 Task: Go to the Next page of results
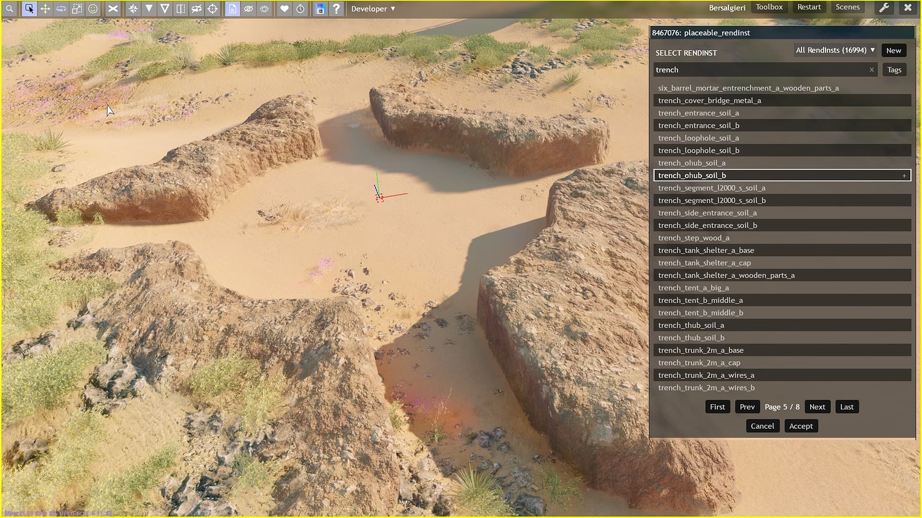pyautogui.click(x=818, y=406)
